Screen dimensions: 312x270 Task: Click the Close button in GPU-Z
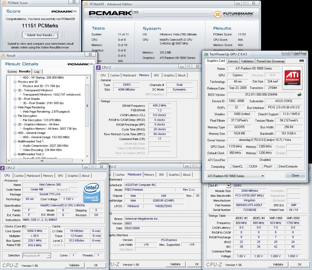[295, 175]
